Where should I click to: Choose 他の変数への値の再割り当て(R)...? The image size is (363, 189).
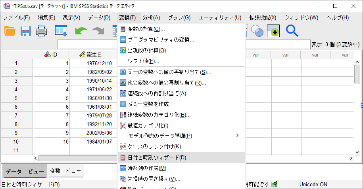(181, 83)
